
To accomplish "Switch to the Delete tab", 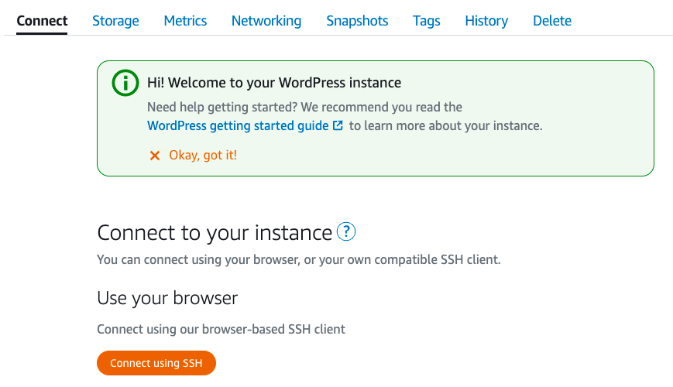I will click(x=552, y=21).
